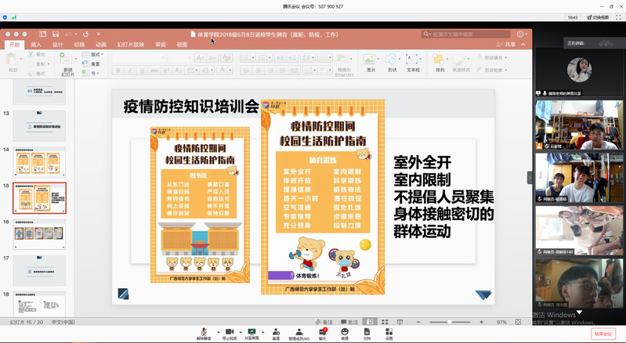Open the Review (审阅) tab

click(x=161, y=45)
